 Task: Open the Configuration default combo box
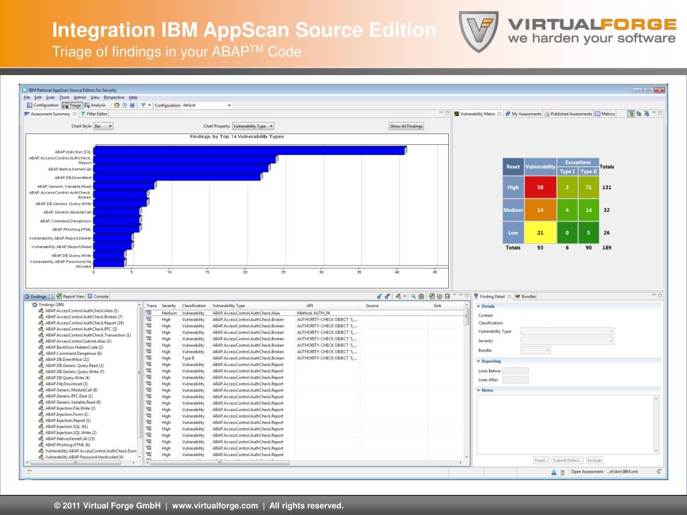[x=207, y=105]
